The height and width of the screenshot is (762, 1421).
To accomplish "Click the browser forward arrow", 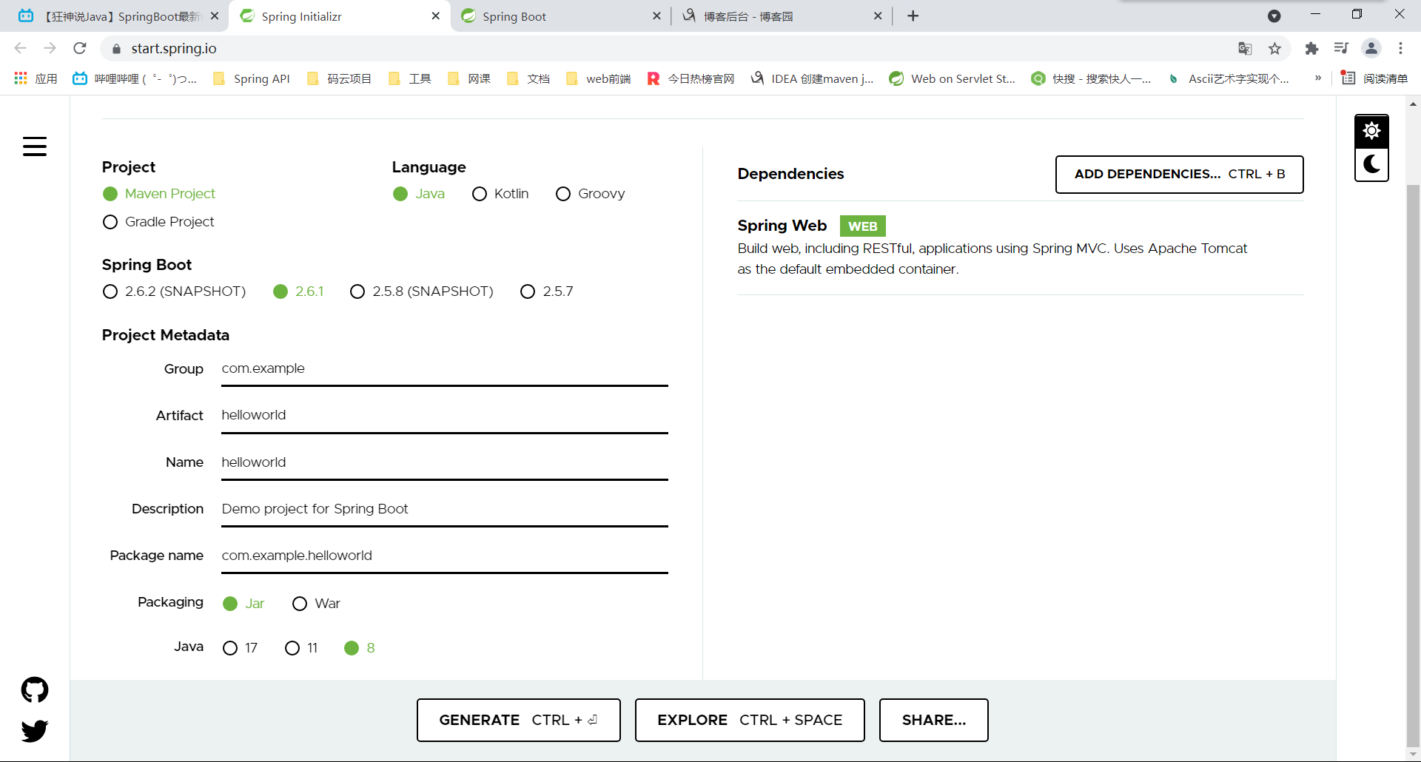I will click(50, 48).
